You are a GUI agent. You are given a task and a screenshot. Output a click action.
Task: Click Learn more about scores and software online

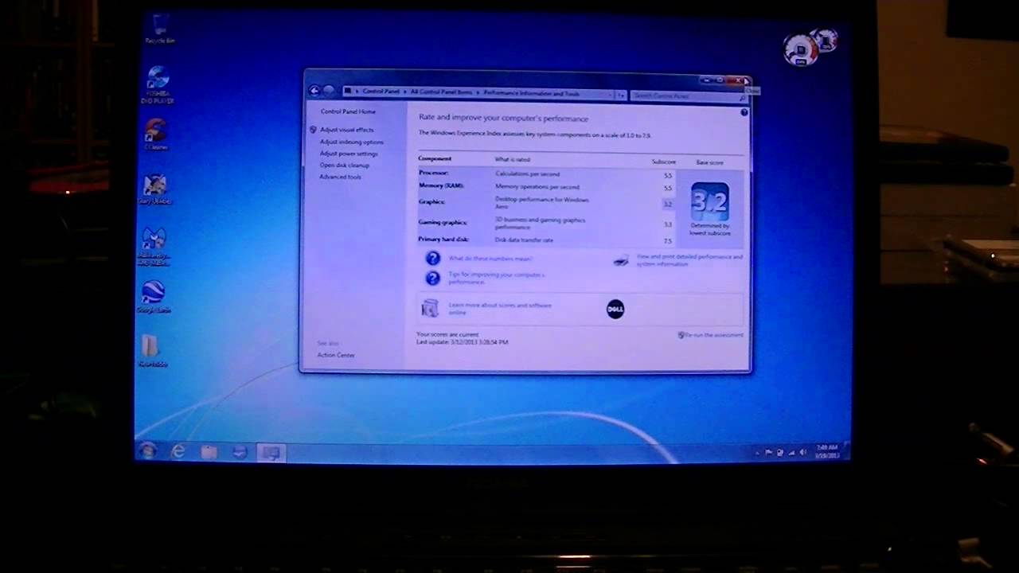500,308
